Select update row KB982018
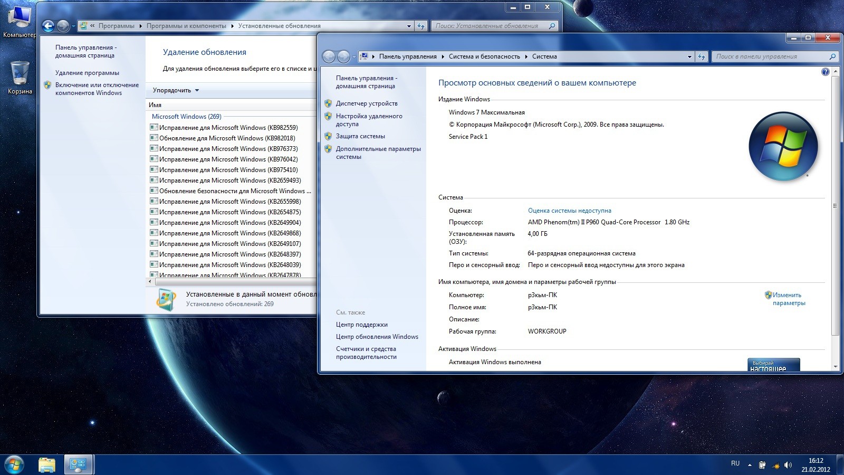Viewport: 844px width, 475px height. click(227, 138)
